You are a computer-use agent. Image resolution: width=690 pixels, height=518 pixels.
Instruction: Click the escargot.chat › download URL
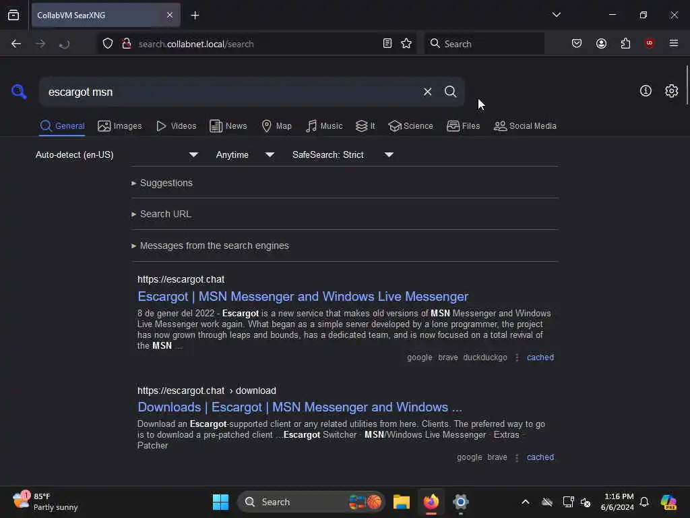207,391
